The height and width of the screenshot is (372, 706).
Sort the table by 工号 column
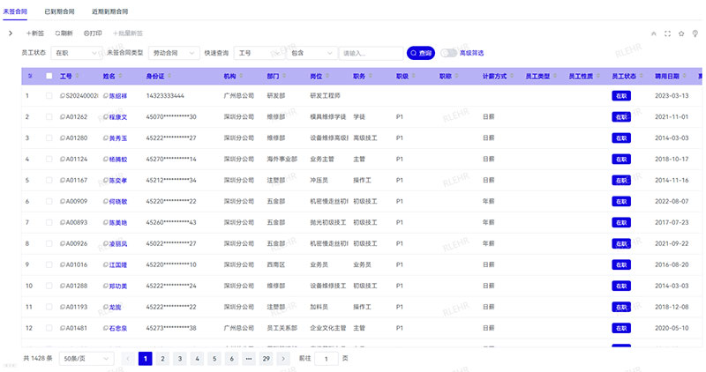77,76
